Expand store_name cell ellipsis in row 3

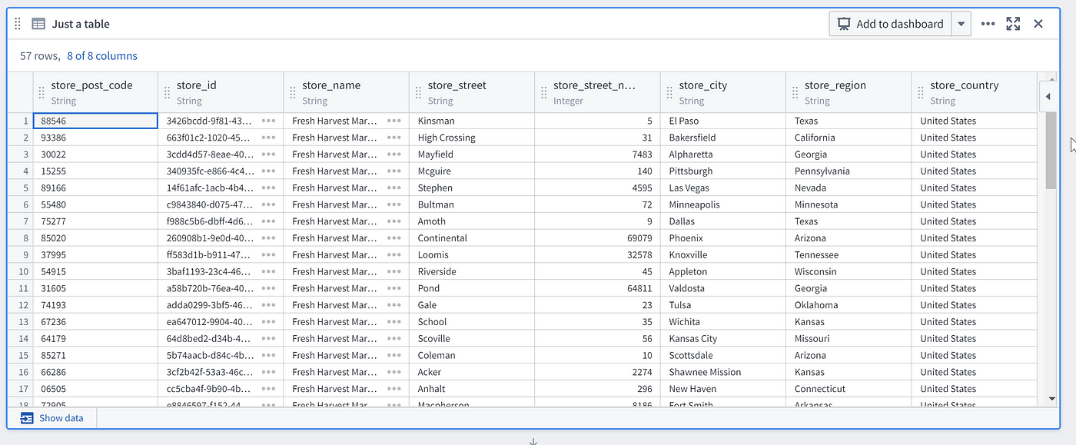point(394,154)
